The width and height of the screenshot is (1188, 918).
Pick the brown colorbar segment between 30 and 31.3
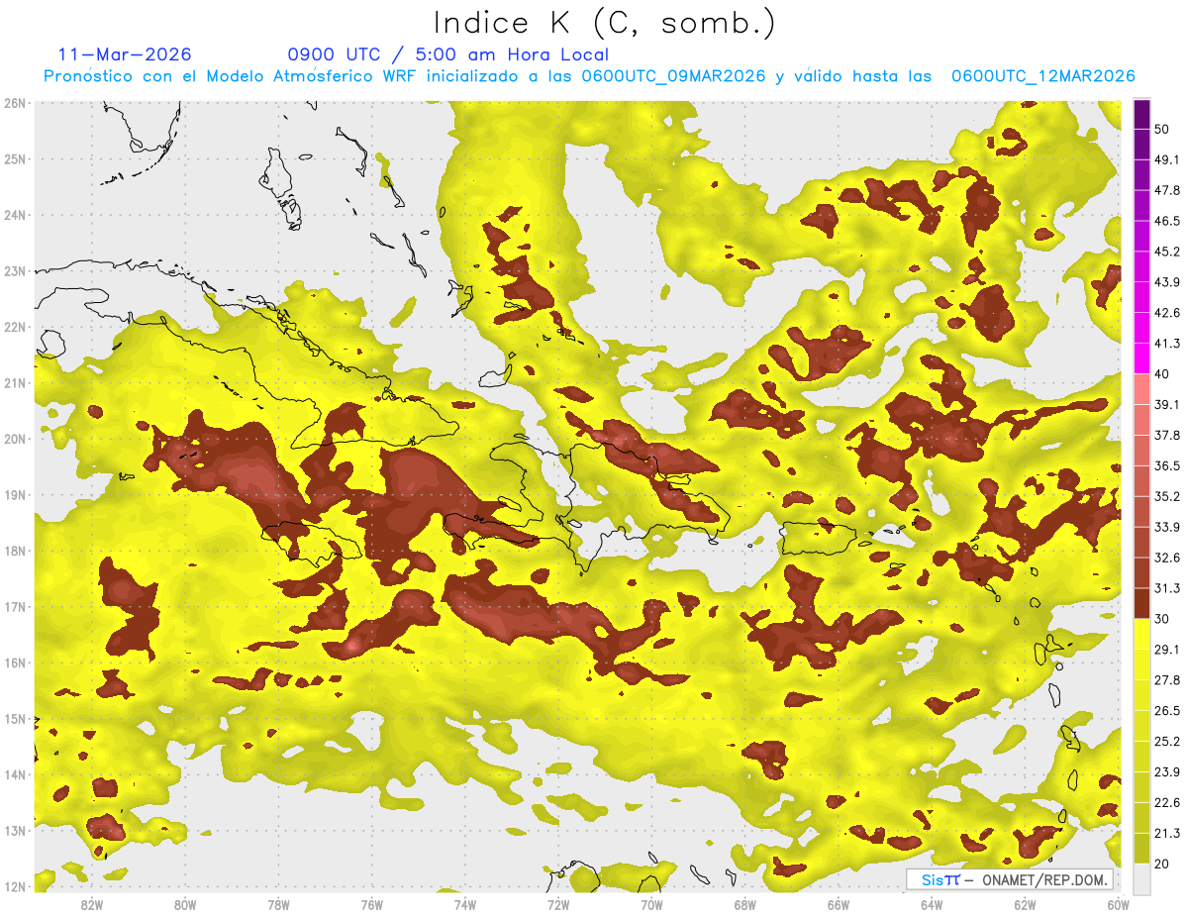point(1141,604)
